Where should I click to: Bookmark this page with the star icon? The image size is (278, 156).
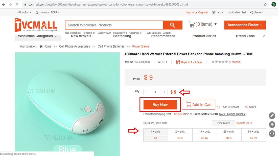coord(265,5)
